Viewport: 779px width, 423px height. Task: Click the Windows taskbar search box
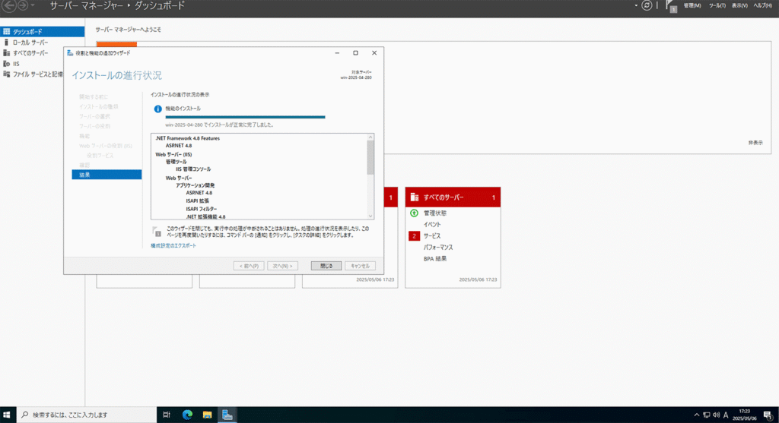[84, 415]
